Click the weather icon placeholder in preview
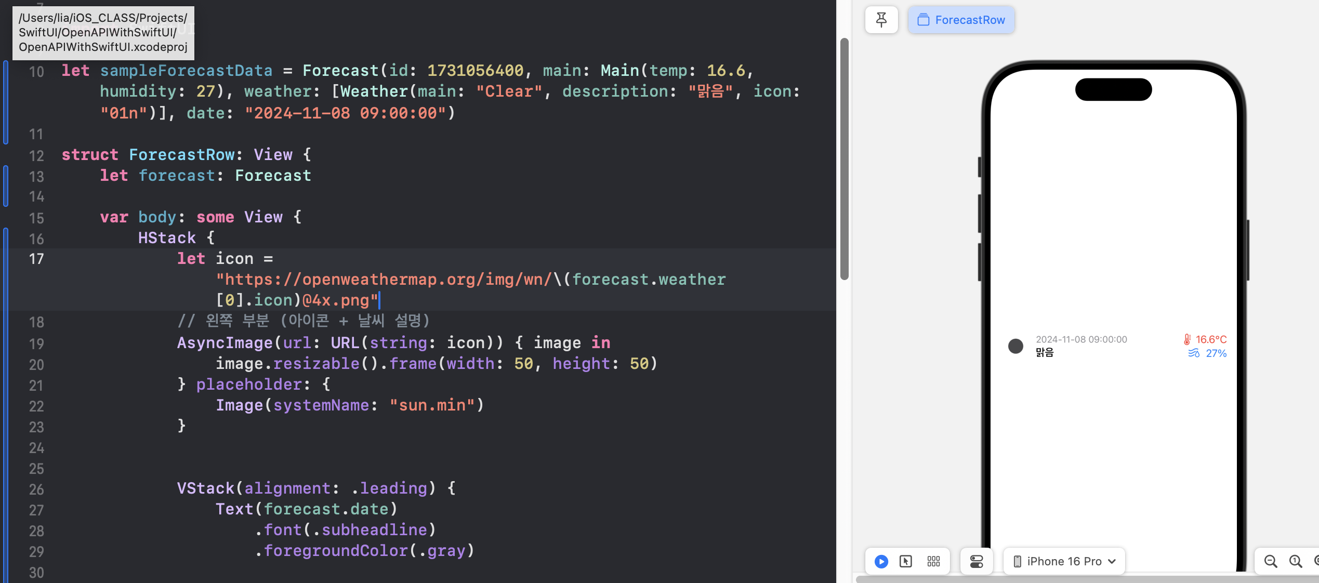Viewport: 1319px width, 583px height. coord(1015,346)
